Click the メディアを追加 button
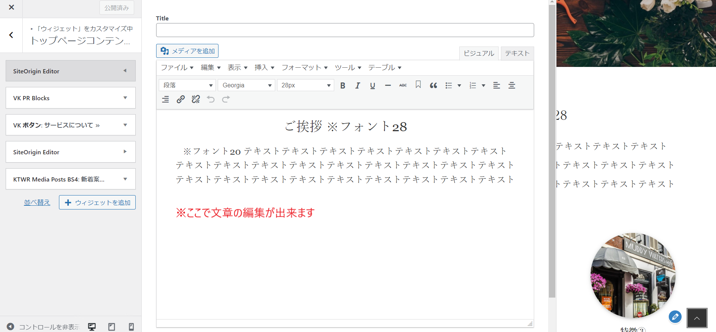 click(x=187, y=51)
